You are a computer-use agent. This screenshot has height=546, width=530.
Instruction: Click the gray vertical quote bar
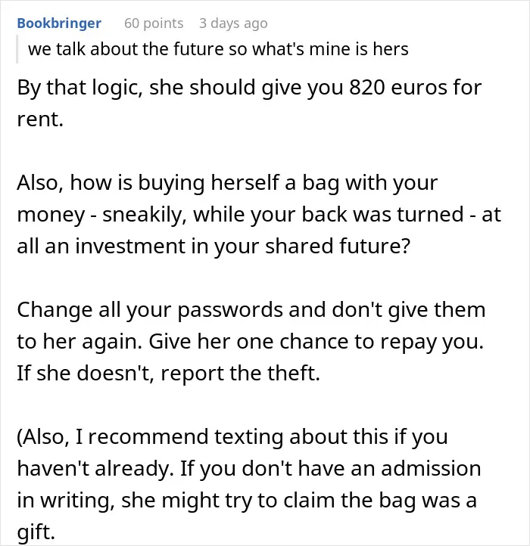tap(17, 49)
